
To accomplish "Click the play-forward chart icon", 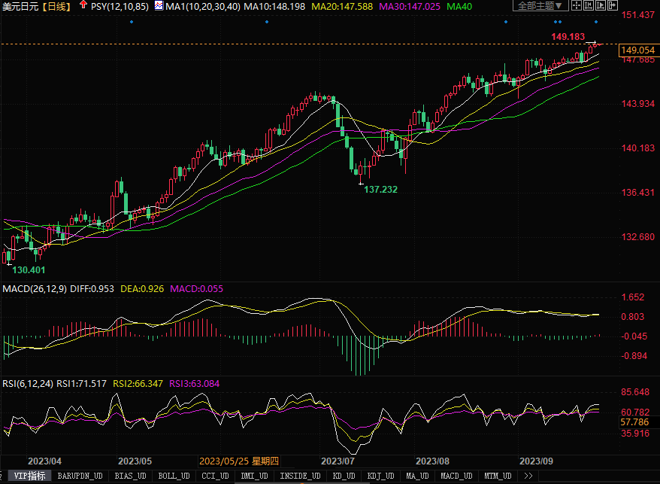I will click(601, 5).
